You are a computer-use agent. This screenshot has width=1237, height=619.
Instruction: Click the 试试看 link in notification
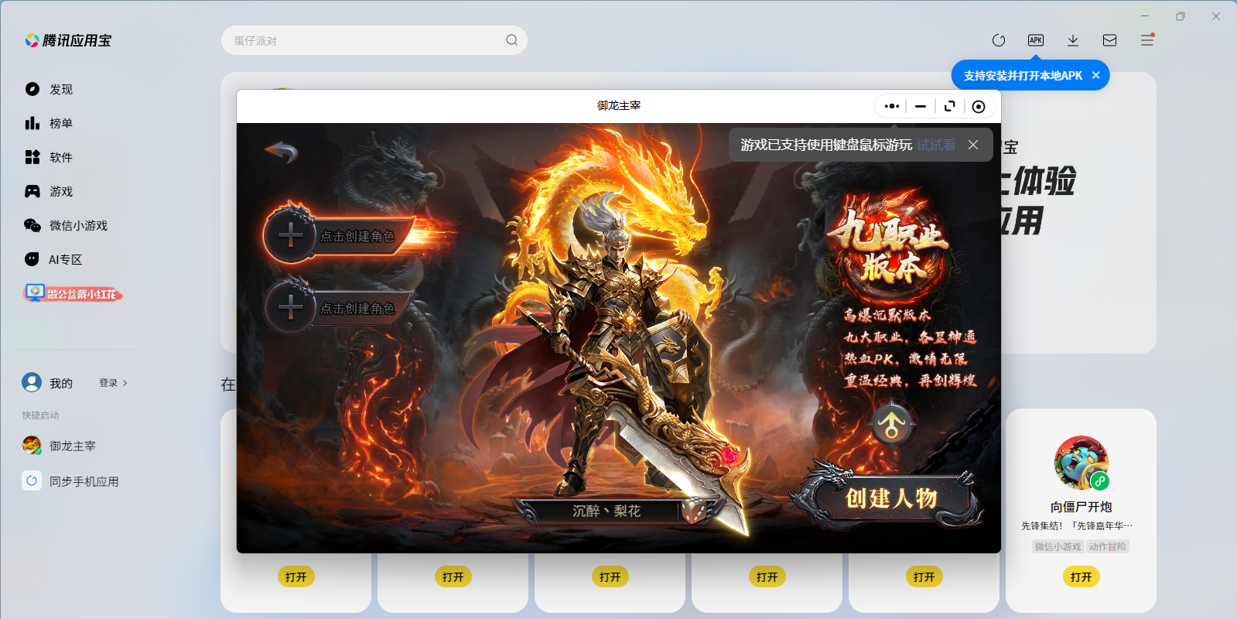pyautogui.click(x=937, y=145)
